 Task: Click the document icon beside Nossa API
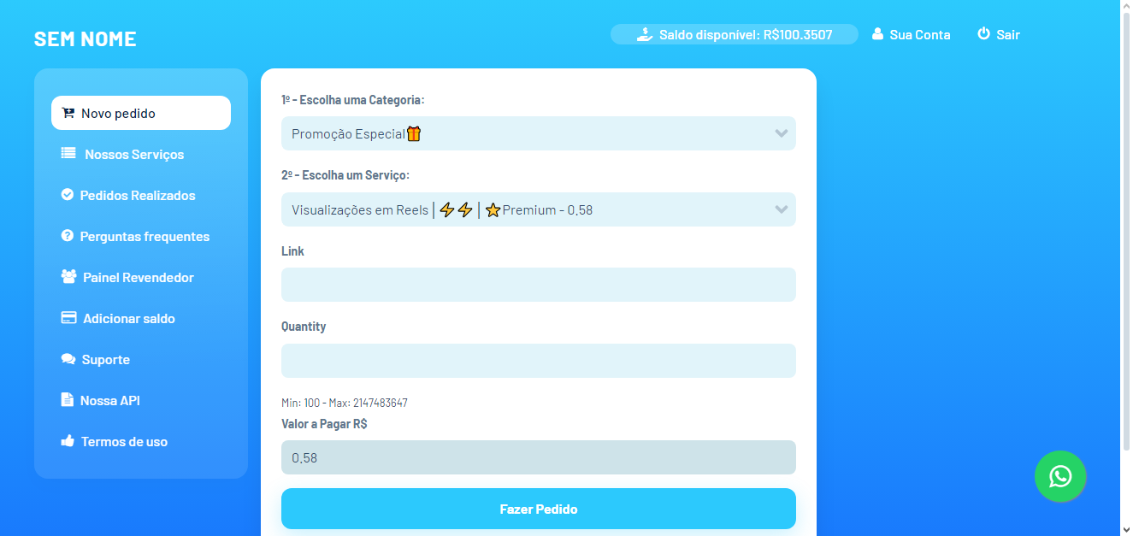(x=68, y=400)
